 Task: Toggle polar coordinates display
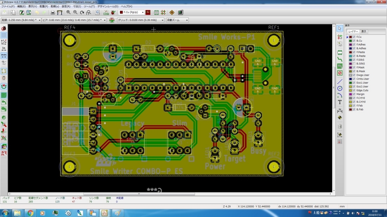point(4,42)
